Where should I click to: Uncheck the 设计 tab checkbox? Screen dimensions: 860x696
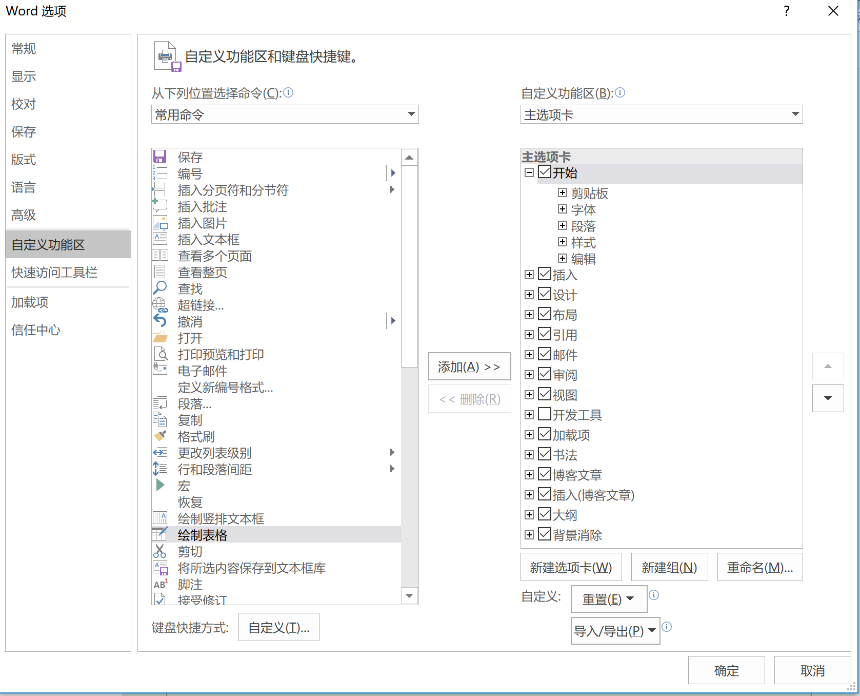coord(545,294)
